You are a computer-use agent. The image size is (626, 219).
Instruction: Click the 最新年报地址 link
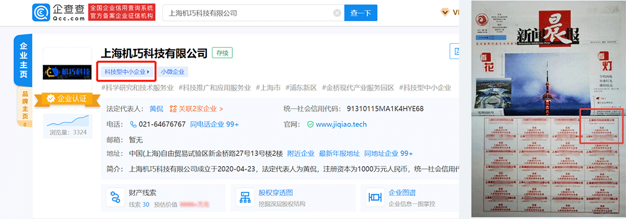[340, 153]
